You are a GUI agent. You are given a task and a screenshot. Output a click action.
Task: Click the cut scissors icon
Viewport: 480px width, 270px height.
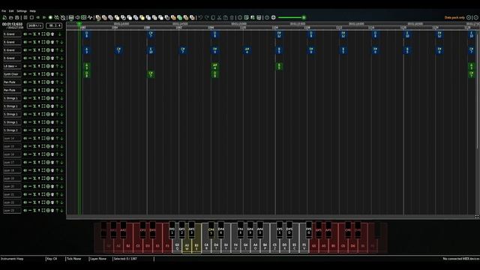click(x=219, y=18)
